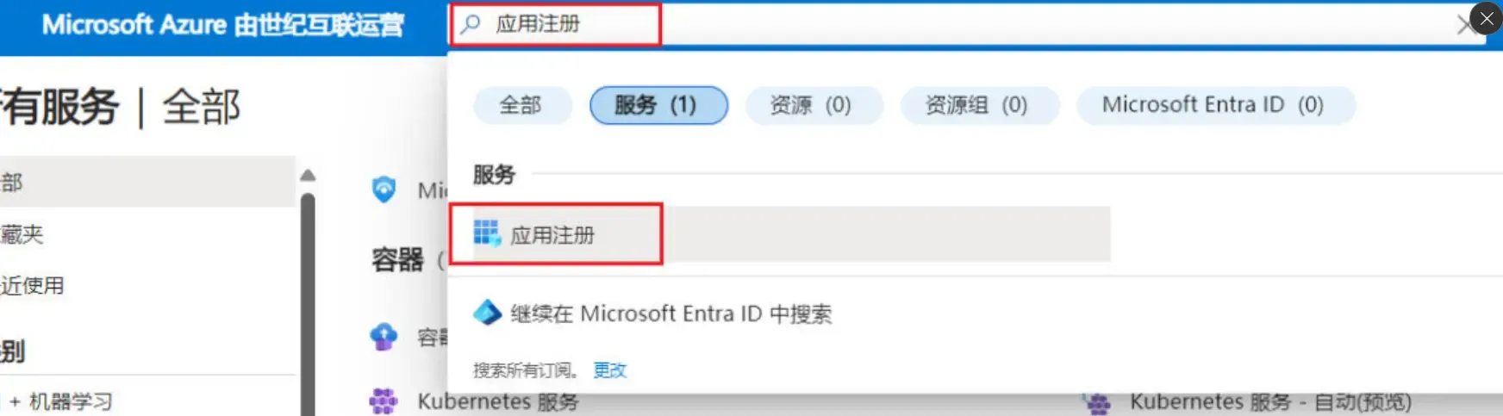The height and width of the screenshot is (416, 1503).
Task: Open the 应用注册 service result
Action: (552, 234)
